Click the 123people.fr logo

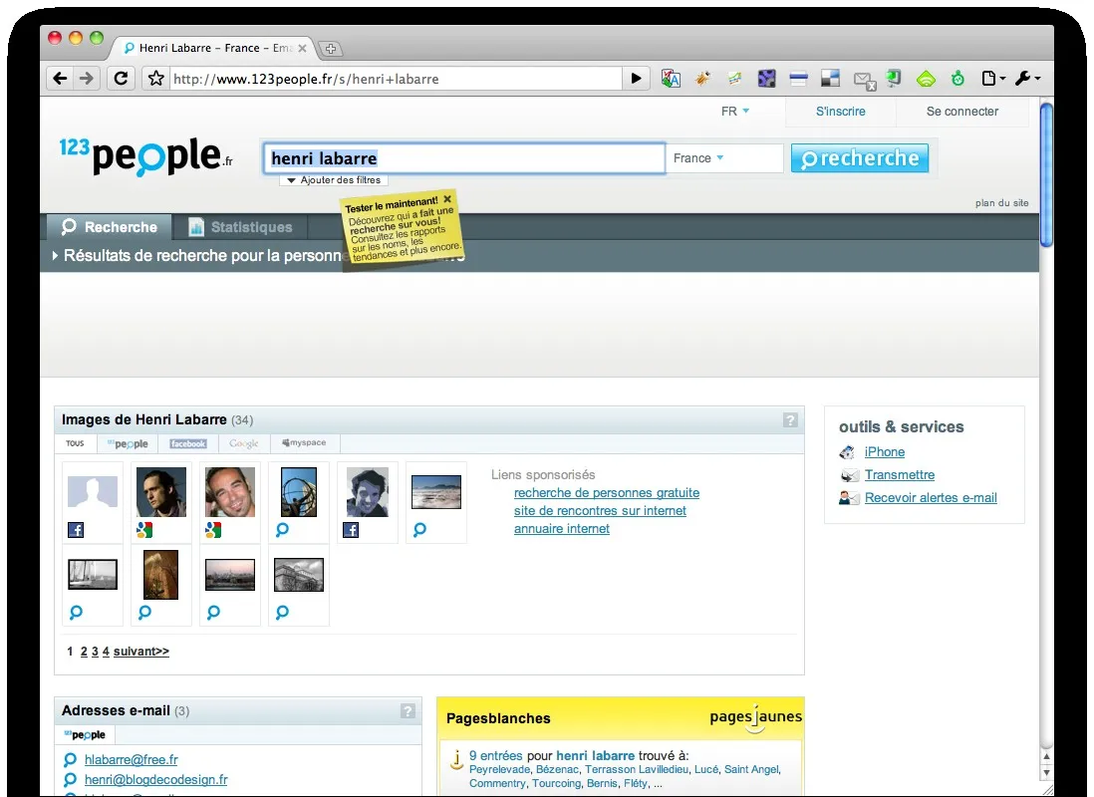pos(145,156)
